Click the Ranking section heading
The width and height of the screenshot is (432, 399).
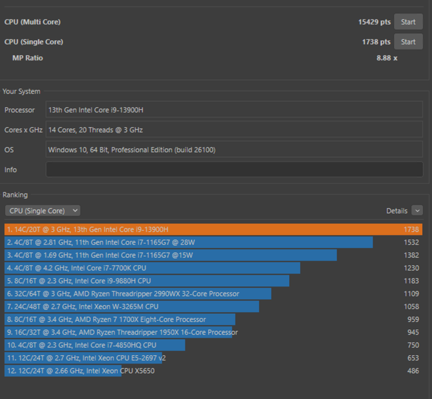pos(15,195)
